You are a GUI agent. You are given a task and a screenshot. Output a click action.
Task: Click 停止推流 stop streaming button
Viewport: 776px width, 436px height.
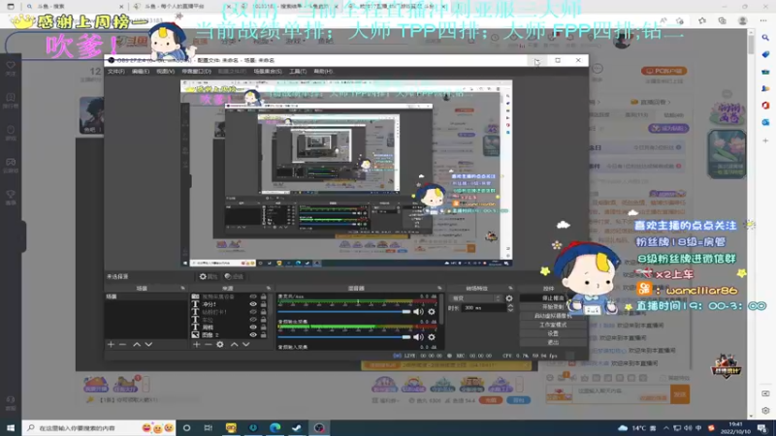coord(553,298)
